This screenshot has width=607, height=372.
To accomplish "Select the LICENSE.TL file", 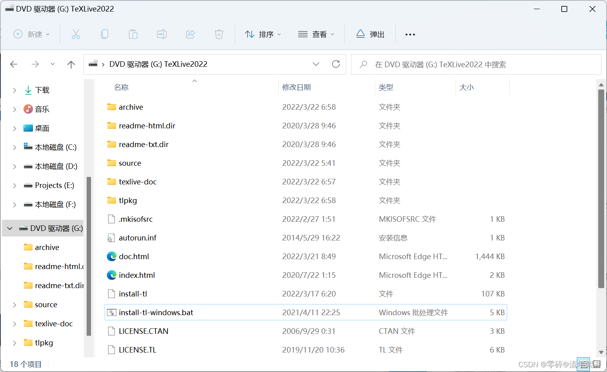I will [306, 350].
